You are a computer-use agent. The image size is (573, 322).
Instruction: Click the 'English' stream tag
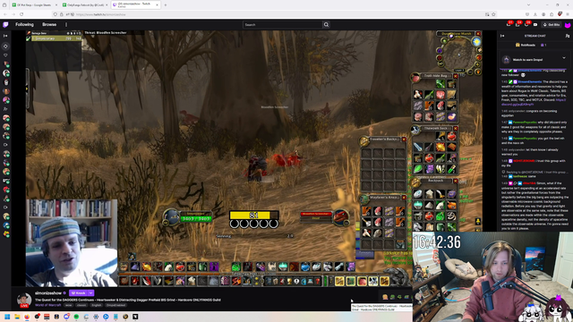point(97,305)
